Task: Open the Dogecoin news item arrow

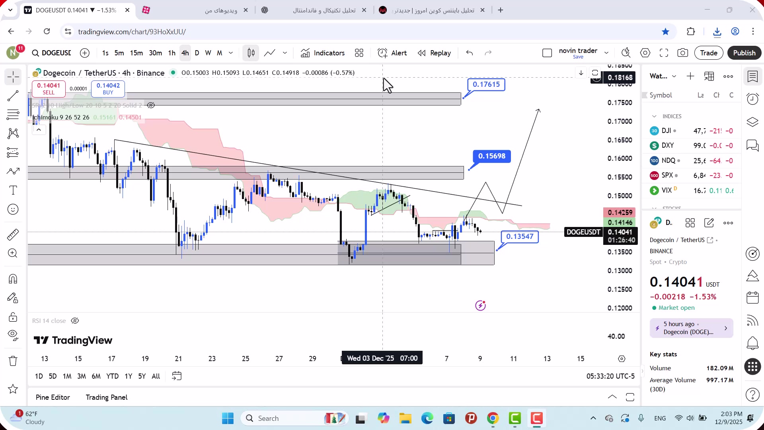Action: click(726, 328)
